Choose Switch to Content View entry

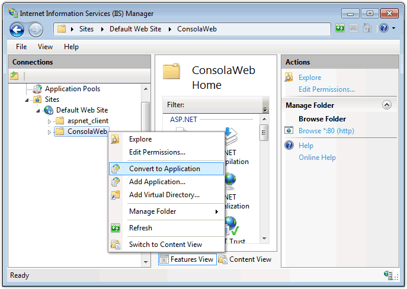[166, 245]
